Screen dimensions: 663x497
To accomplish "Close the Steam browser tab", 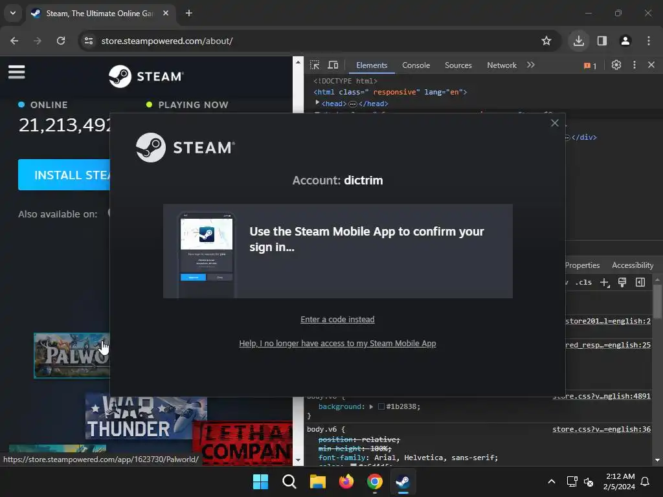I will point(166,13).
